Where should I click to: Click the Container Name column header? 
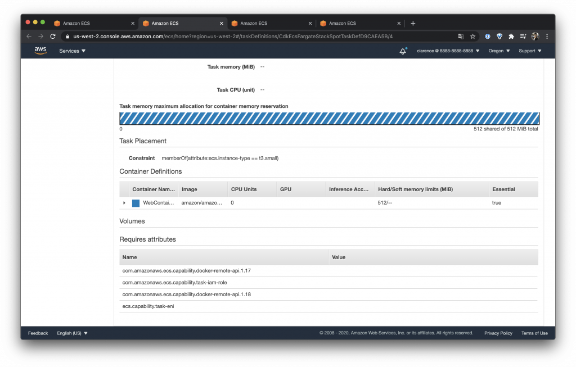(x=154, y=189)
